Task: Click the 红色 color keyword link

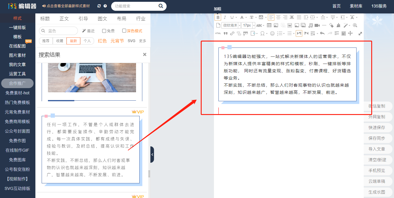Action: (x=102, y=41)
